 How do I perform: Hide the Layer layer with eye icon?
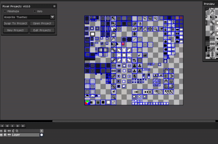pyautogui.click(x=1, y=135)
